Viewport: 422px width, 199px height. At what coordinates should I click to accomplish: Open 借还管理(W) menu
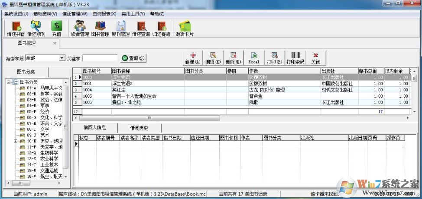click(x=75, y=14)
